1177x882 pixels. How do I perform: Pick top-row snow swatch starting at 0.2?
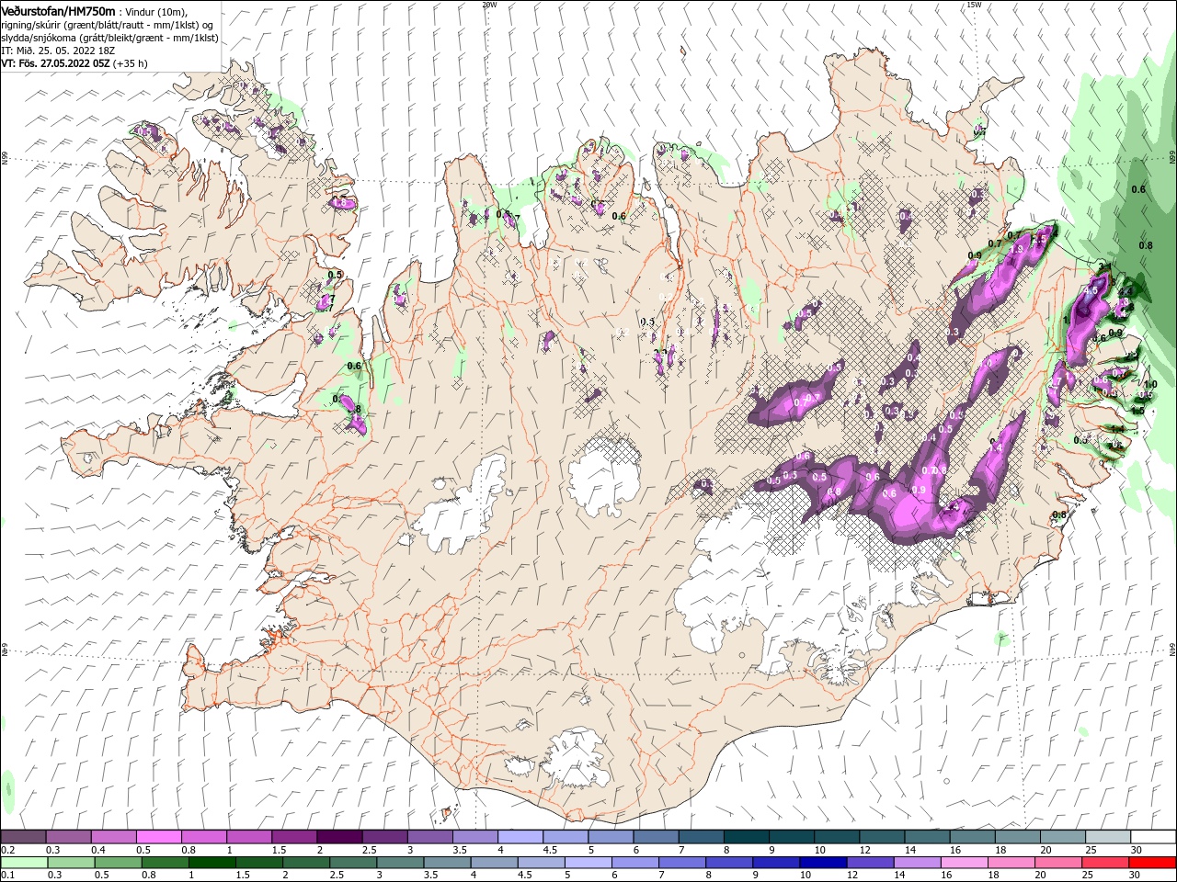tap(23, 837)
